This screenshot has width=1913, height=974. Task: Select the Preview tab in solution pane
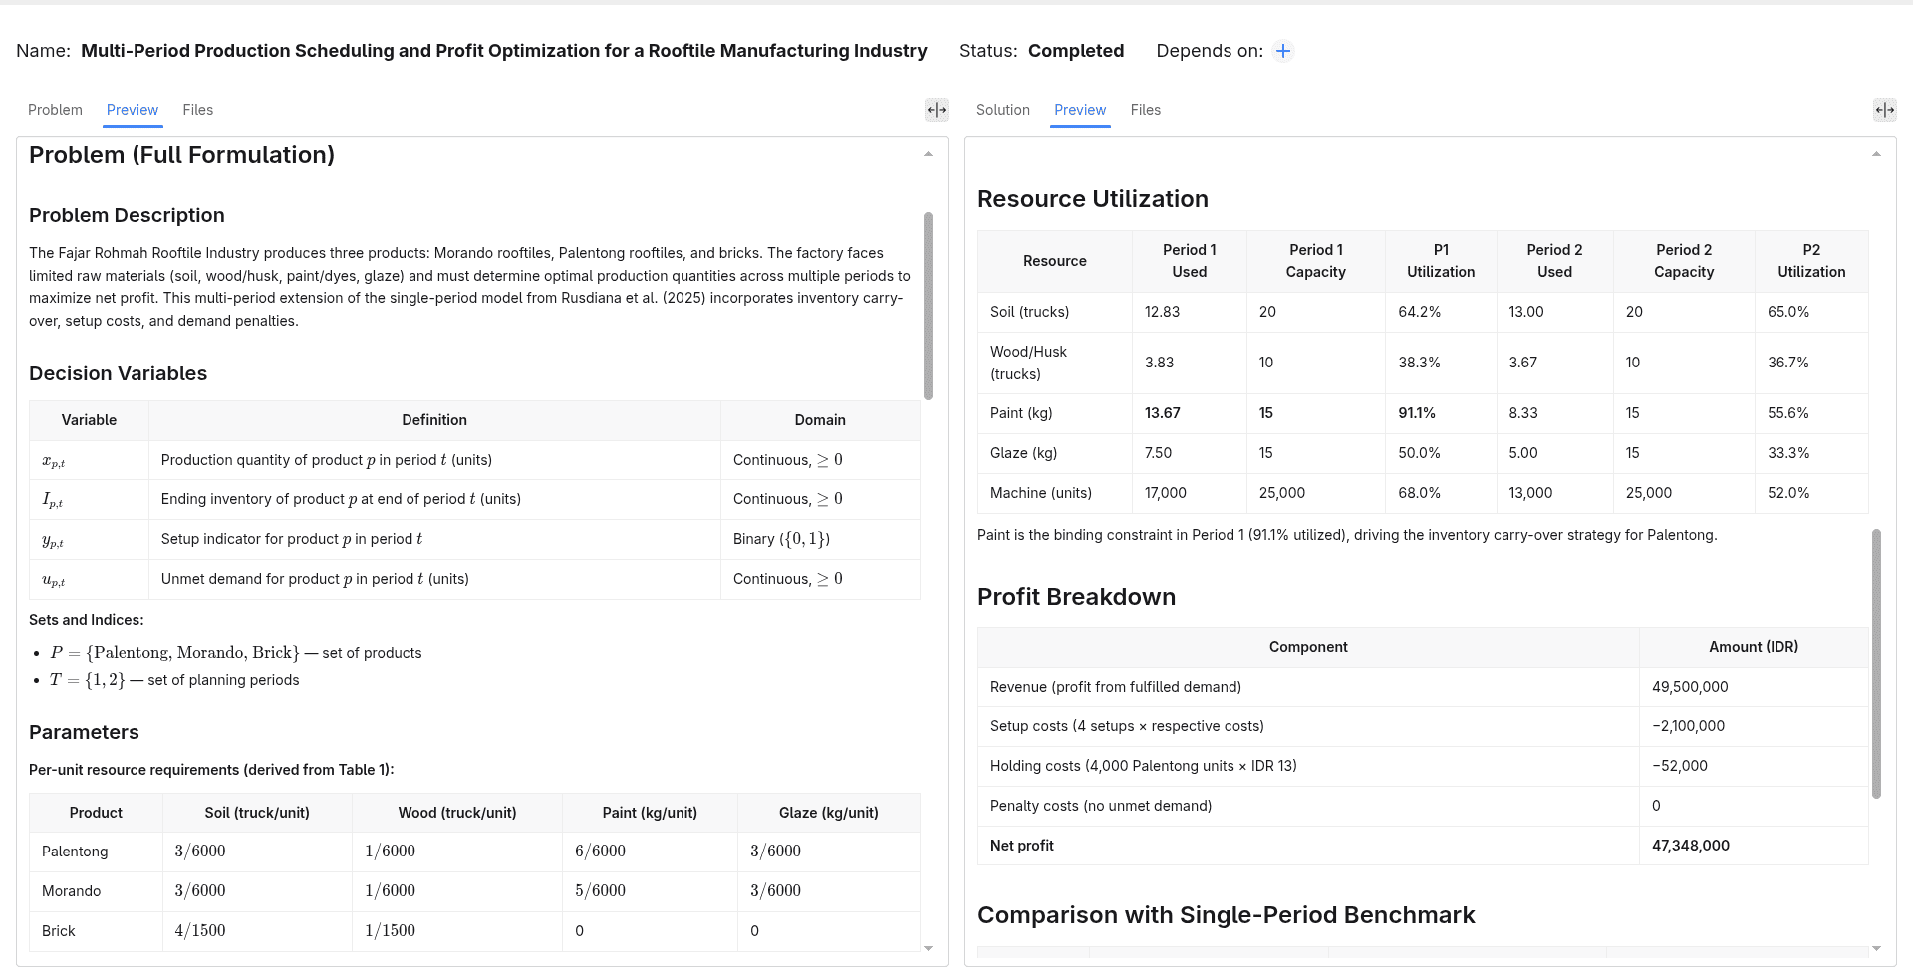coord(1080,110)
